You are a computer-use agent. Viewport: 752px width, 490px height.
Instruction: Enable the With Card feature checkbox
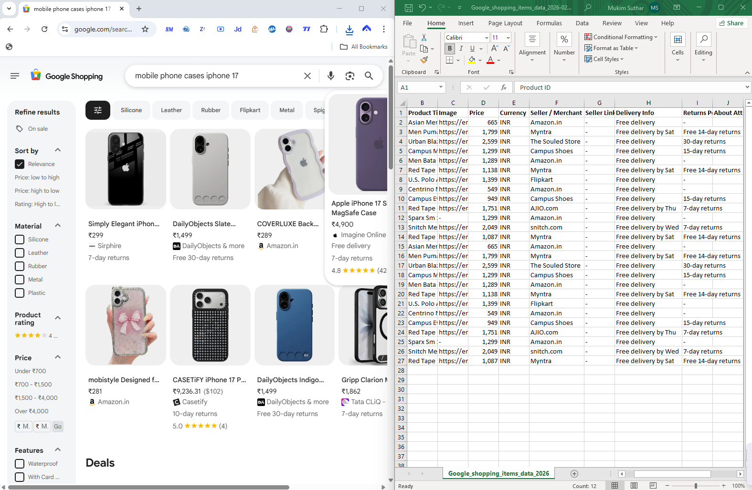[x=20, y=477]
